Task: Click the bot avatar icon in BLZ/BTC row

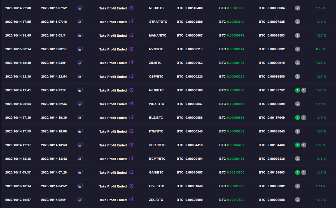Action: point(80,117)
